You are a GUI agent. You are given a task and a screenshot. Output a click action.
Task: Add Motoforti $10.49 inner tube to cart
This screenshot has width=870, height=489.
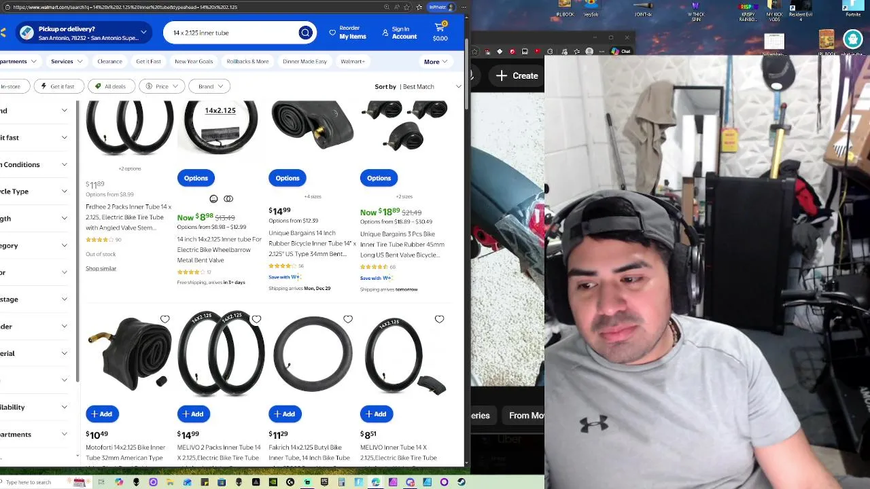pos(102,414)
